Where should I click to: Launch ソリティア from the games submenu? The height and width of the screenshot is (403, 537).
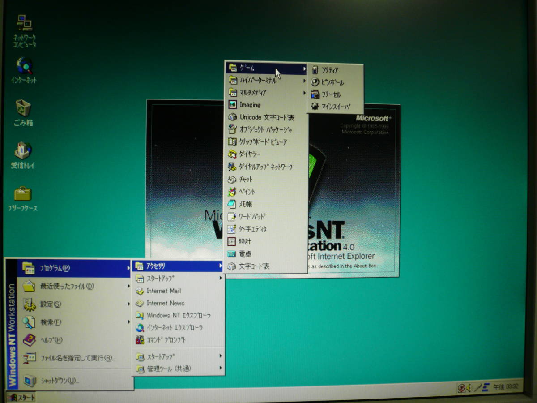coord(335,70)
